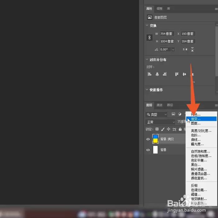Choose 自然饱和度... from the menu

[201, 151]
